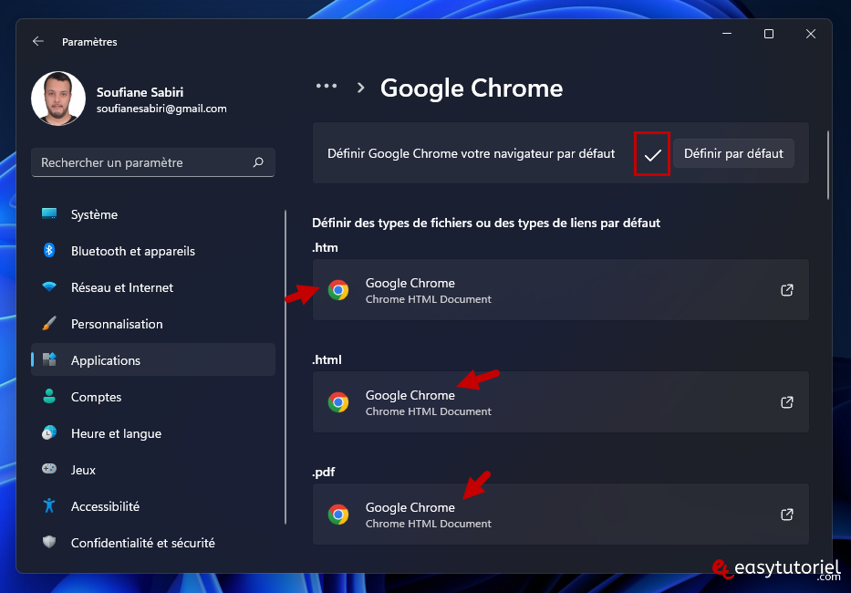
Task: Click the Soufiane Sabiri profile picture
Action: point(58,99)
